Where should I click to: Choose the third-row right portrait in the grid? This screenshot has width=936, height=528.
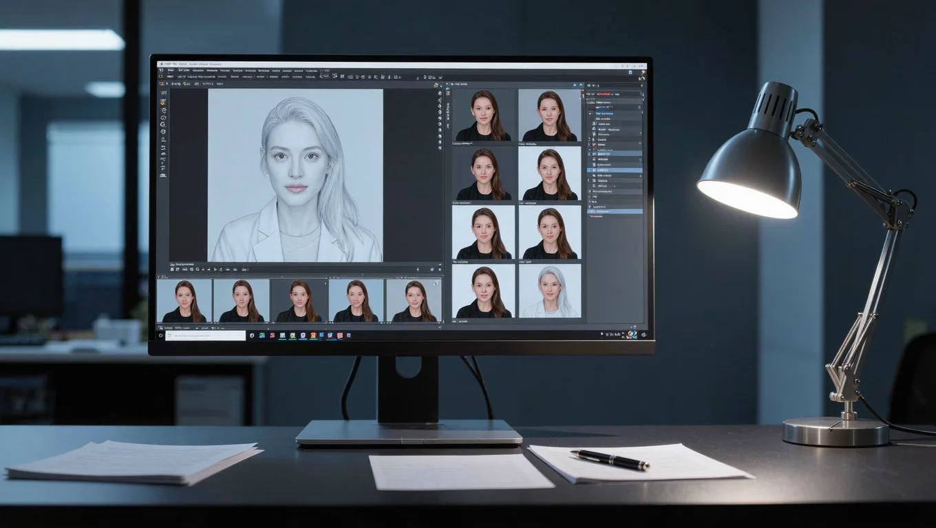[x=549, y=232]
